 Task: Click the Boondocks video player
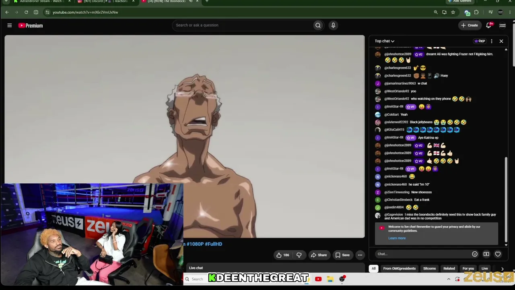(x=185, y=137)
